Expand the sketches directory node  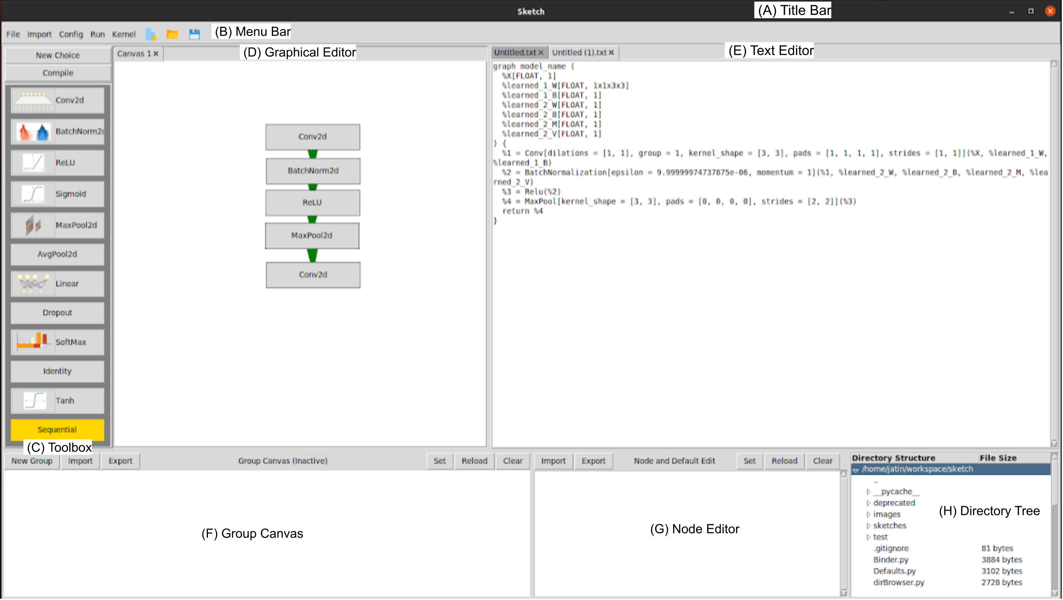coord(868,526)
